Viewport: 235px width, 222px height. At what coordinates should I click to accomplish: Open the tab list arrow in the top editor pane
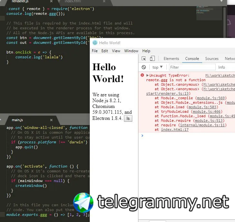(x=221, y=1)
